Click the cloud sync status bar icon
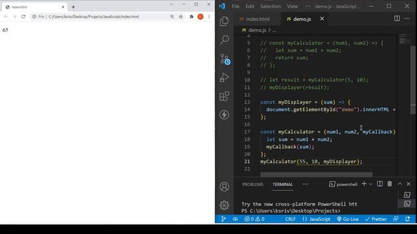The width and height of the screenshot is (417, 234). tap(235, 219)
